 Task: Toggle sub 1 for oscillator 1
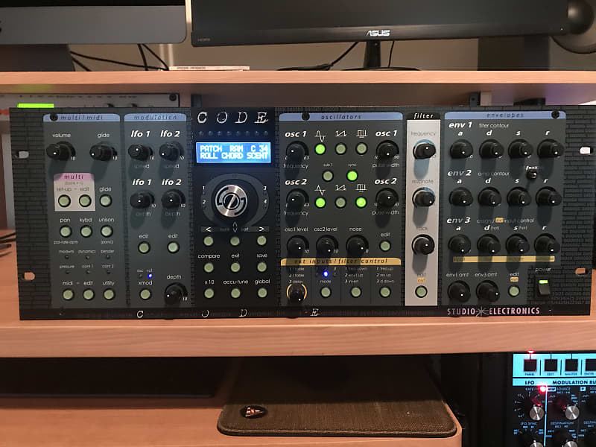[x=327, y=174]
